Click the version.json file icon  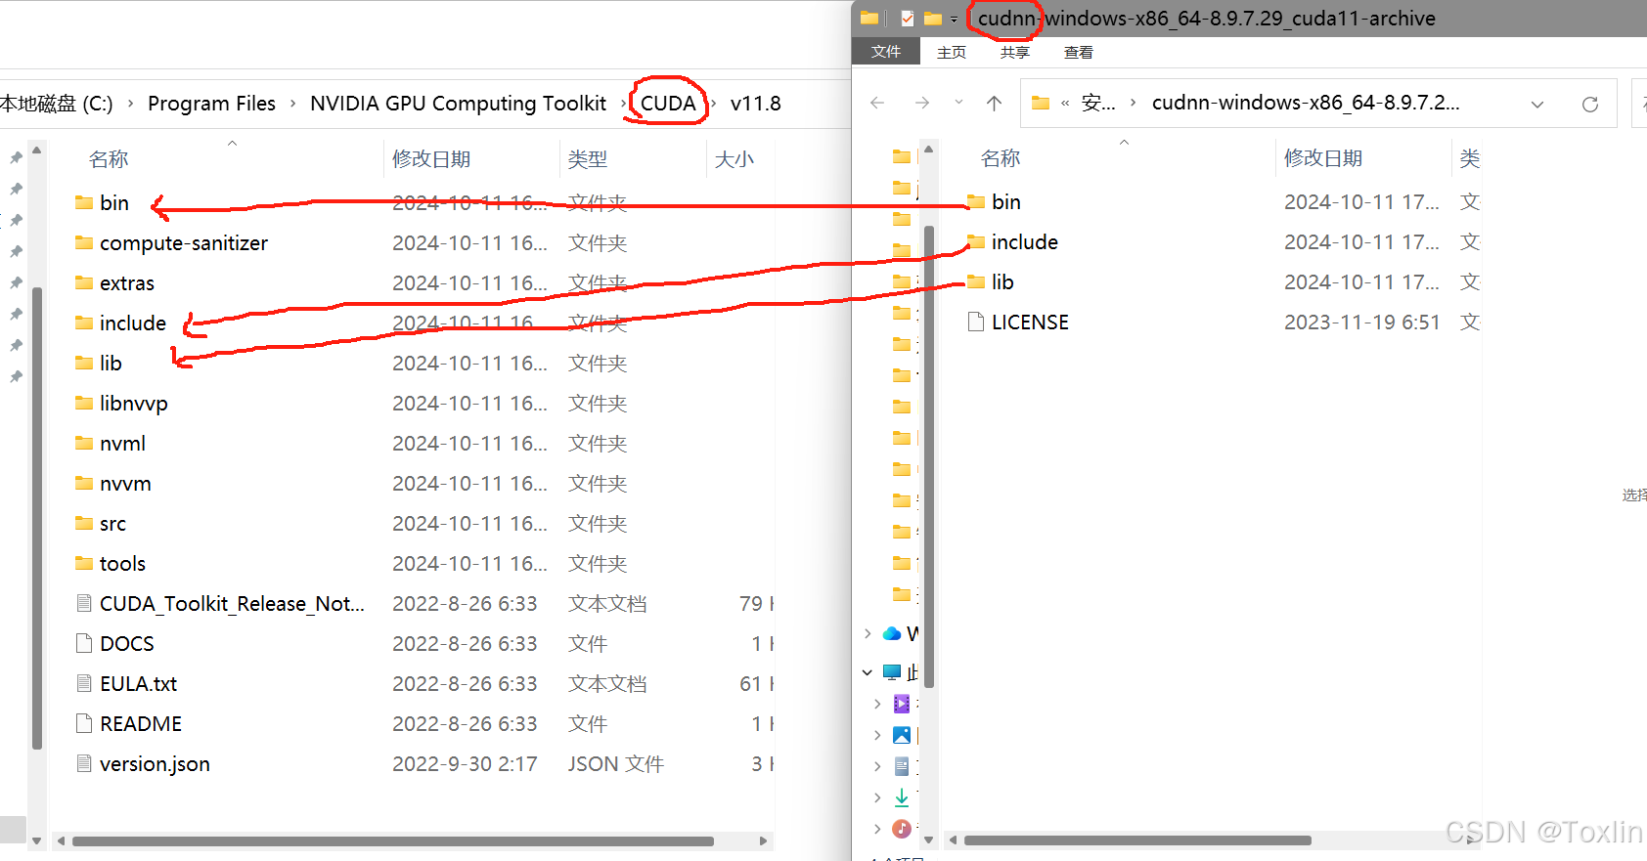84,763
